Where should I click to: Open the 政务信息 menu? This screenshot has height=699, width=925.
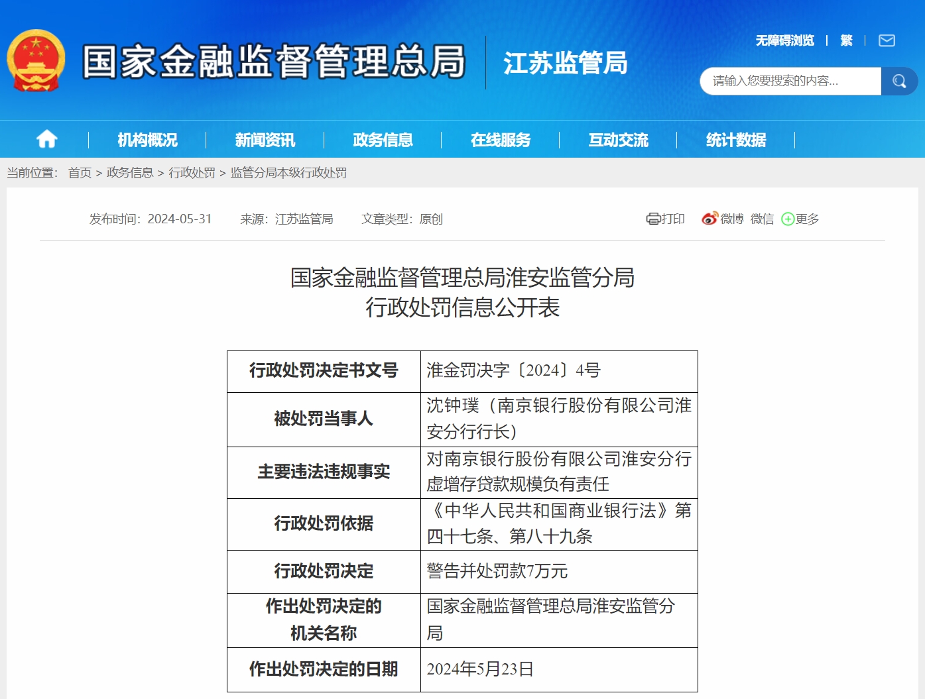[383, 140]
